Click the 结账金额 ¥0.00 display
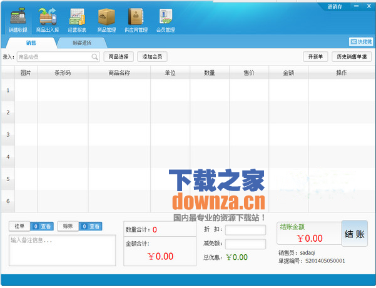This screenshot has width=376, height=288. pyautogui.click(x=310, y=239)
